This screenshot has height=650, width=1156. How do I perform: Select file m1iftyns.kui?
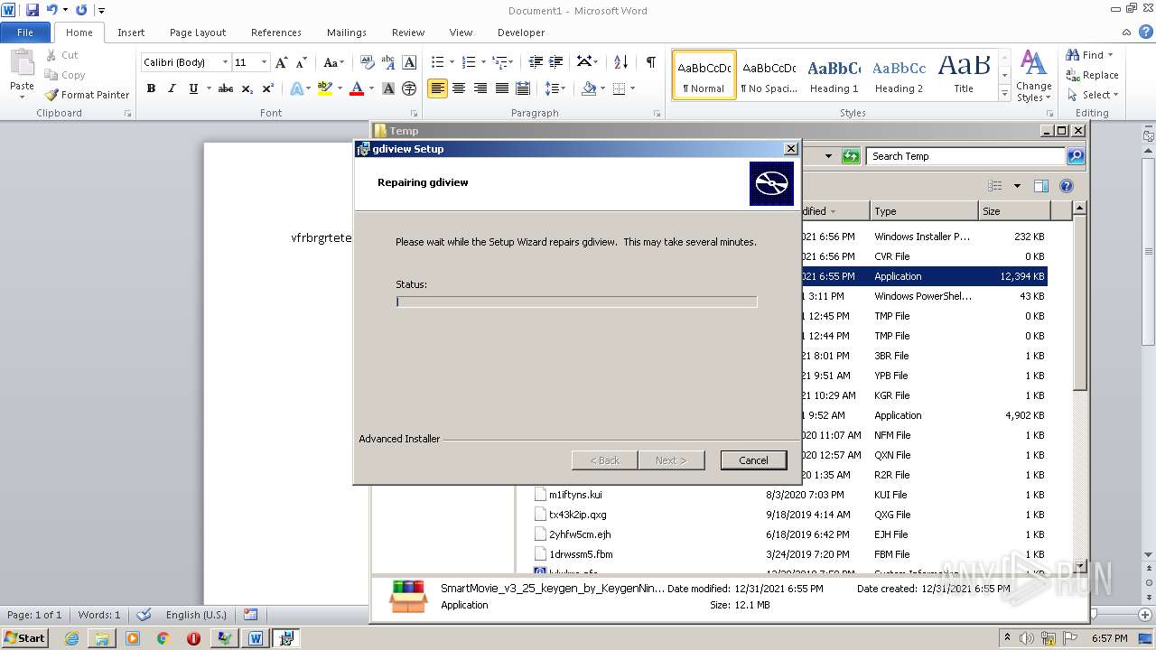(575, 495)
